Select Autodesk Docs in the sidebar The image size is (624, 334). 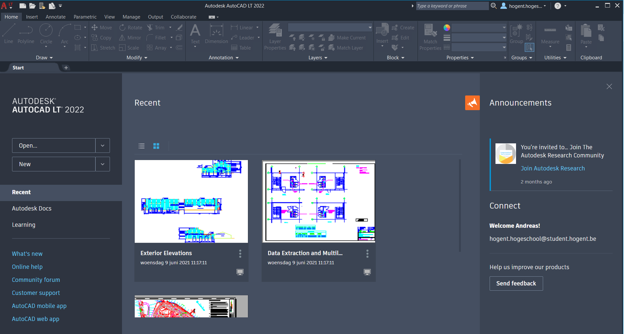32,209
